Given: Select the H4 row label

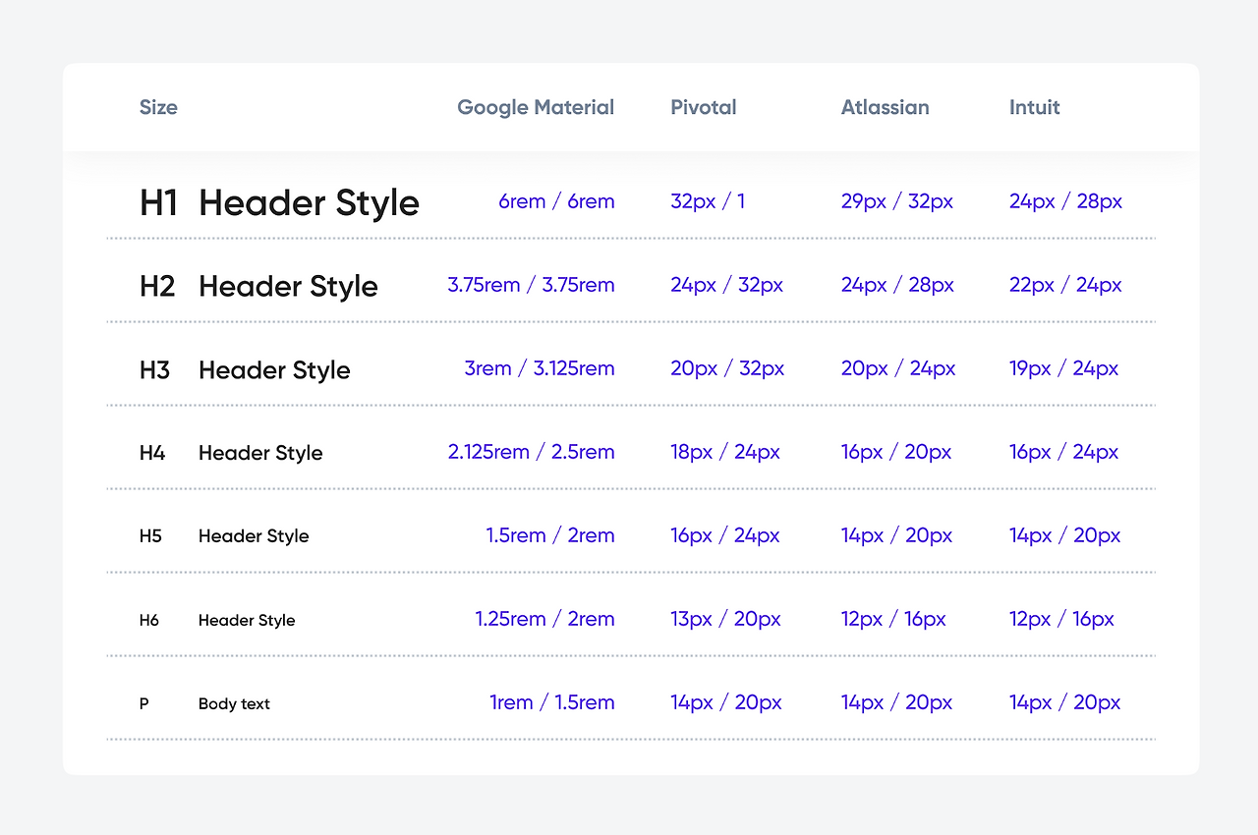Looking at the screenshot, I should point(152,453).
